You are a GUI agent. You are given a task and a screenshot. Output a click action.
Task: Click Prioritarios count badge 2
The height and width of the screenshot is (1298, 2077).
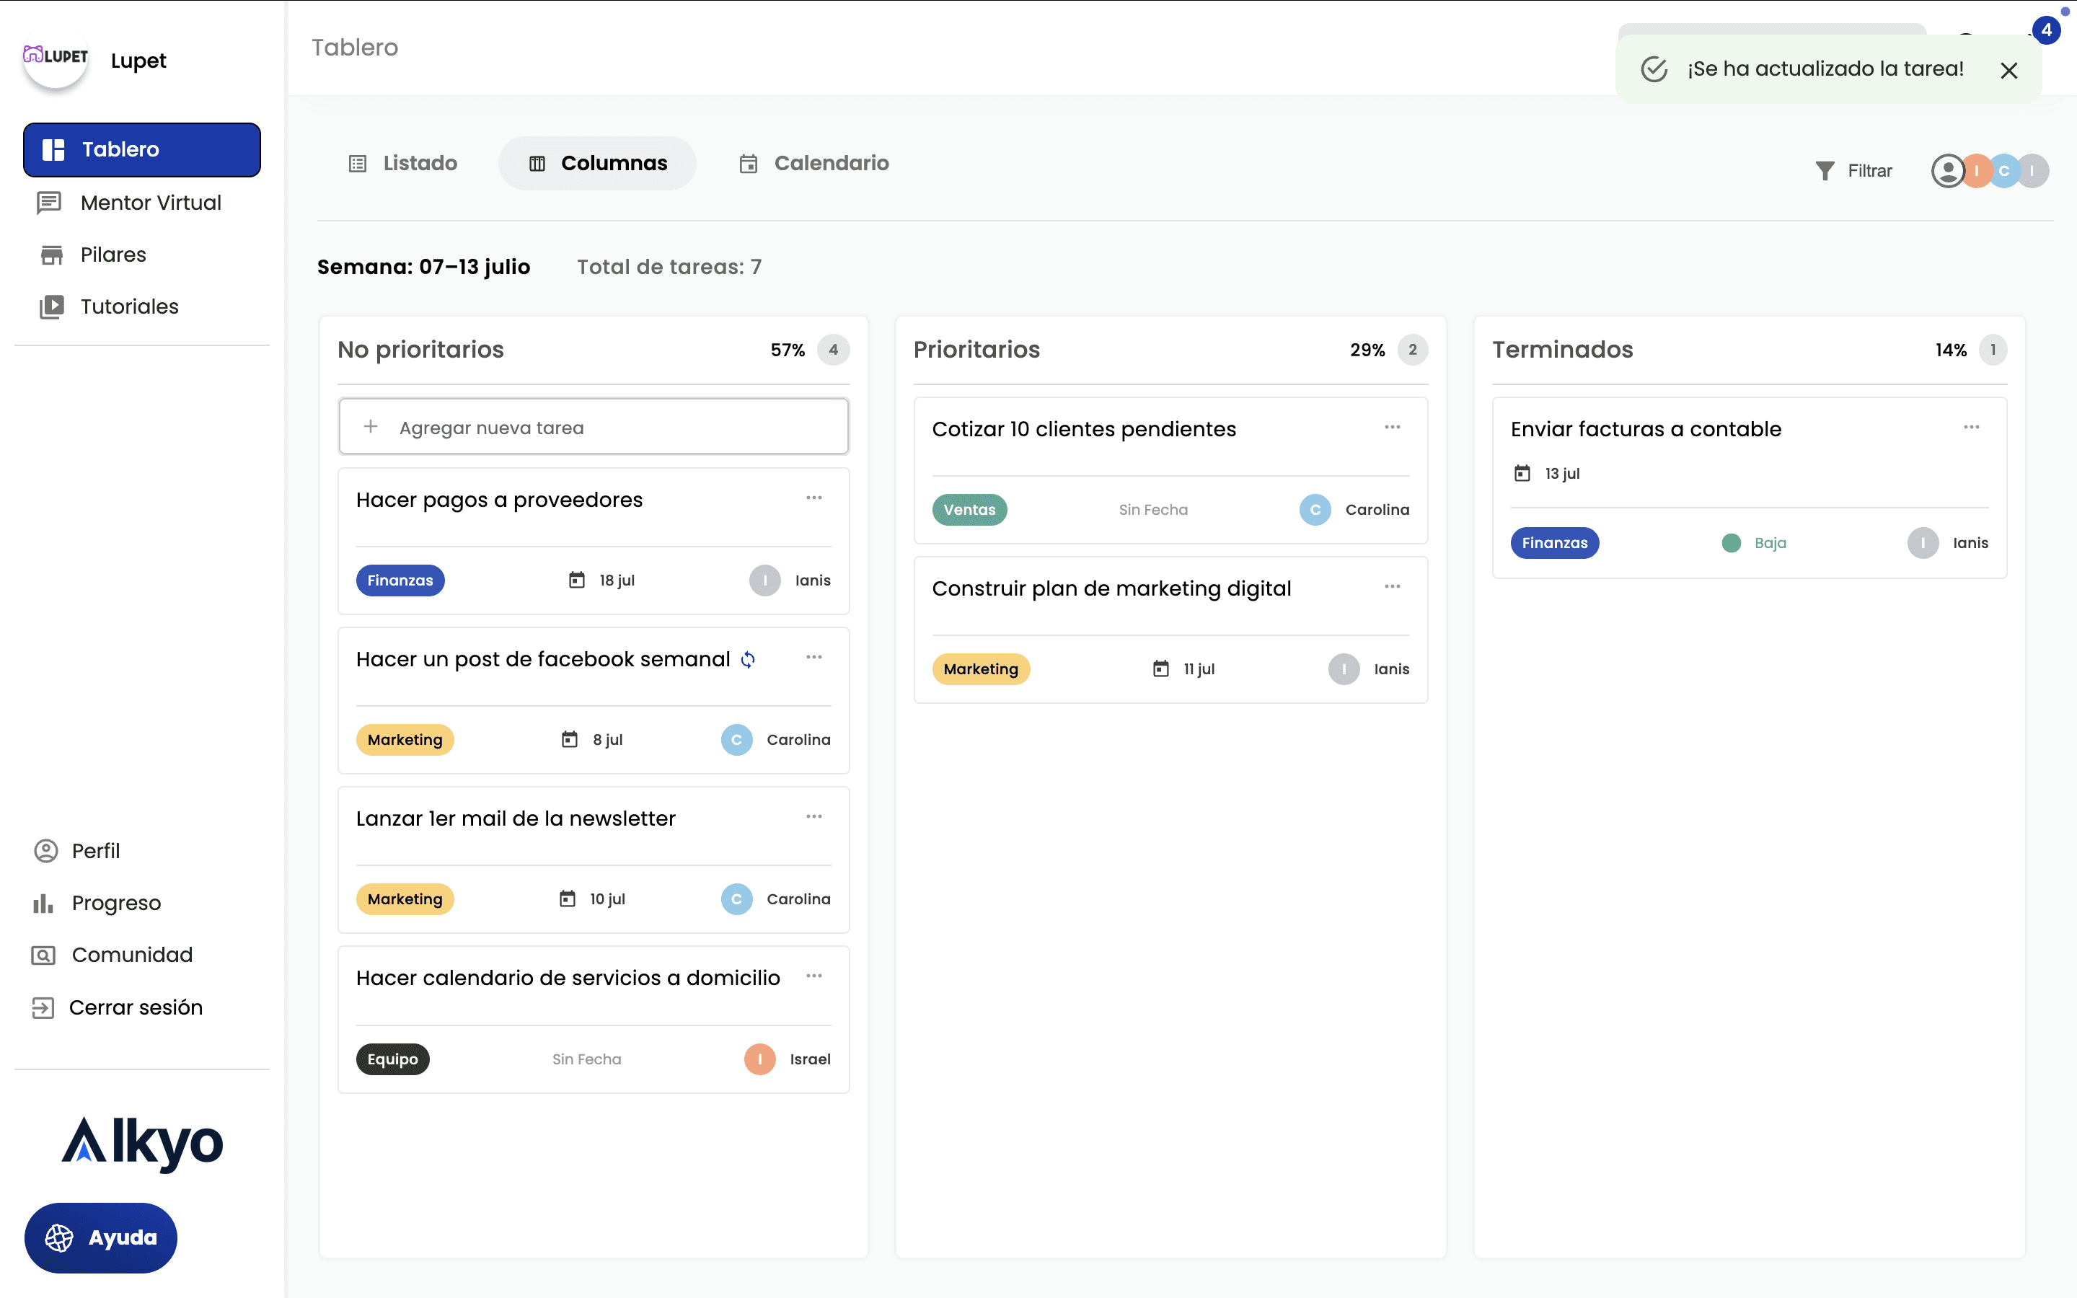point(1412,350)
